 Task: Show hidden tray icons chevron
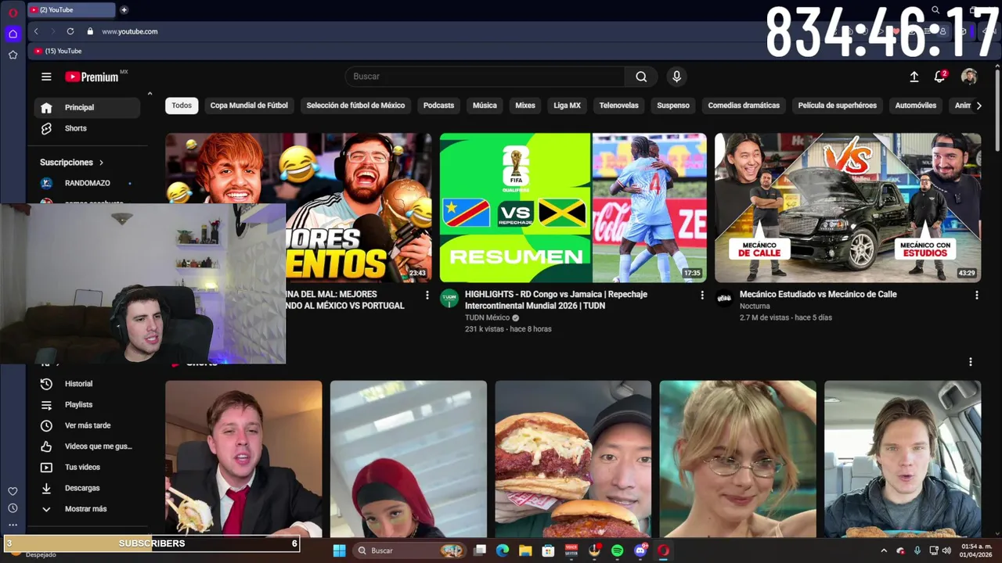click(884, 550)
